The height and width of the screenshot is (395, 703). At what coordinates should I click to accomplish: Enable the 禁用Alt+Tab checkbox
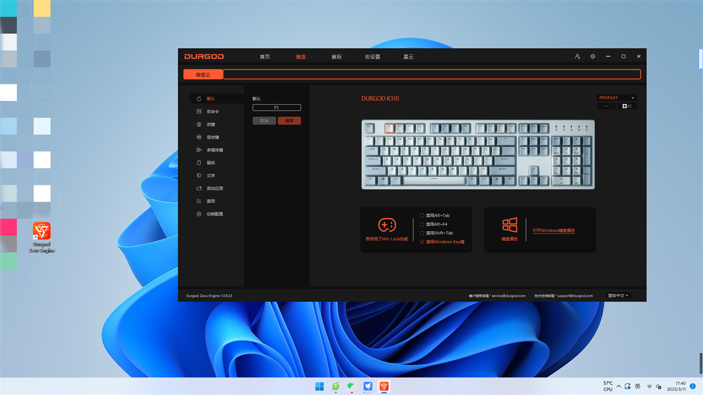[x=422, y=215]
